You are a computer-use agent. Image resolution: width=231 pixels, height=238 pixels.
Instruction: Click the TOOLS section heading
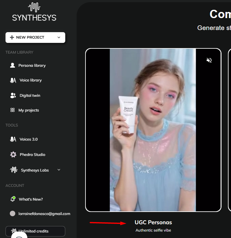(12, 125)
